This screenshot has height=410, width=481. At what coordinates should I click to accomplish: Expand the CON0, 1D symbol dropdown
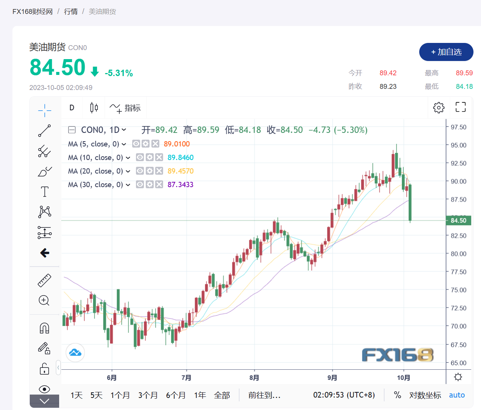124,130
